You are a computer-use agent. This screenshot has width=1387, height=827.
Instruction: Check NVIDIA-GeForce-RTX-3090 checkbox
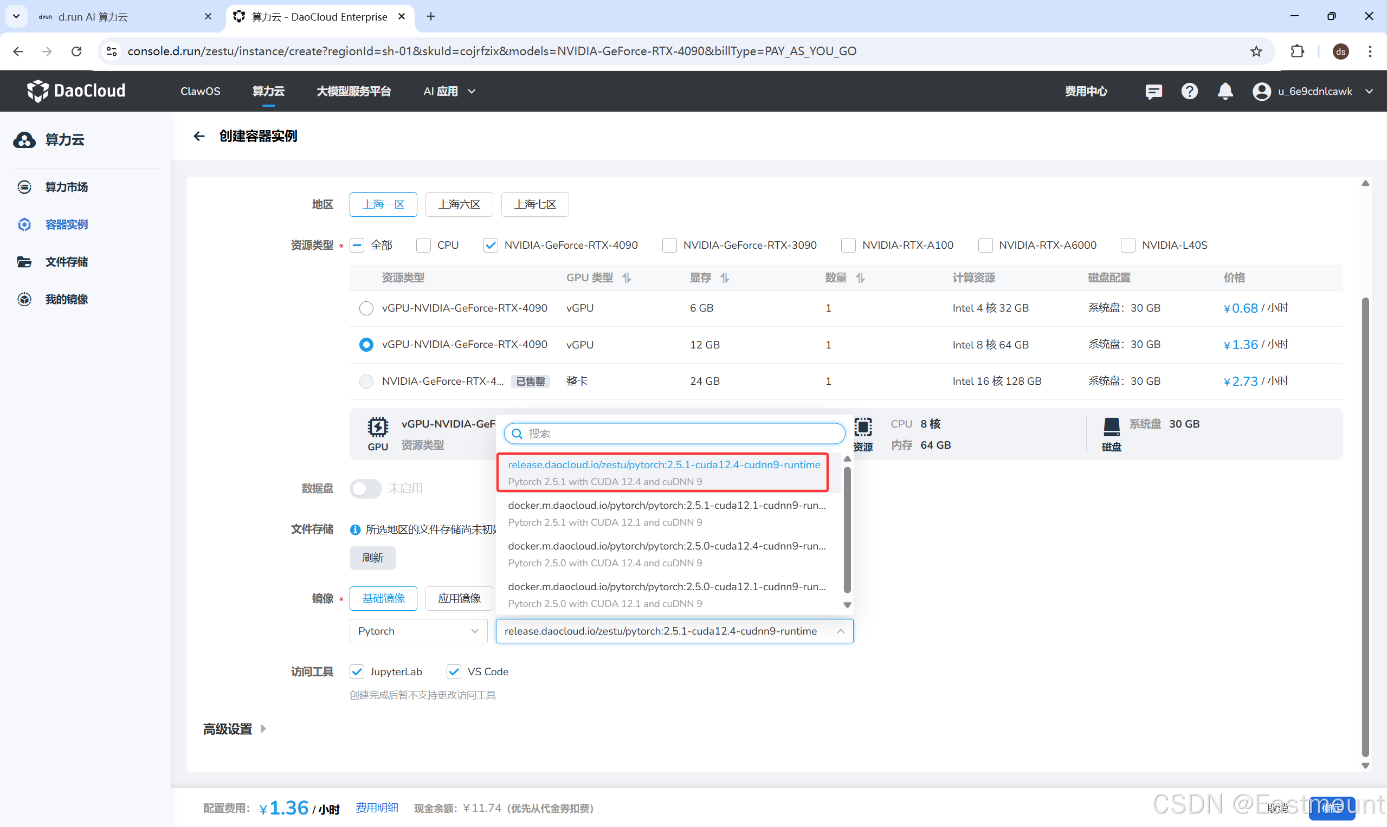tap(669, 245)
